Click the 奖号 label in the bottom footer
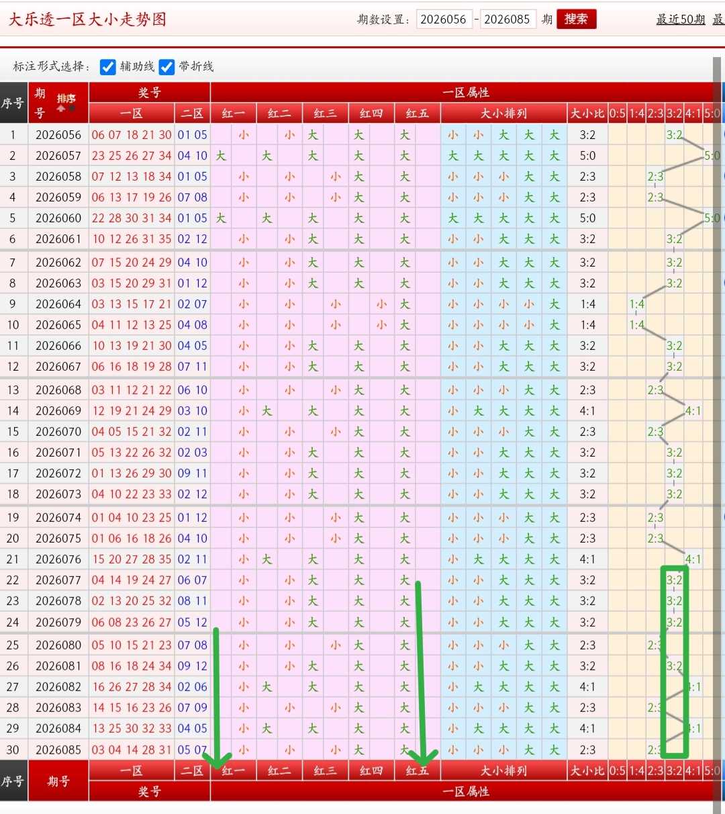Image resolution: width=725 pixels, height=814 pixels. (x=150, y=792)
